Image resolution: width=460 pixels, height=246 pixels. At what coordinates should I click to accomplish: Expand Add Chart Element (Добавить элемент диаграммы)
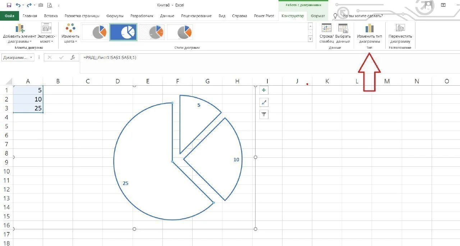(19, 34)
